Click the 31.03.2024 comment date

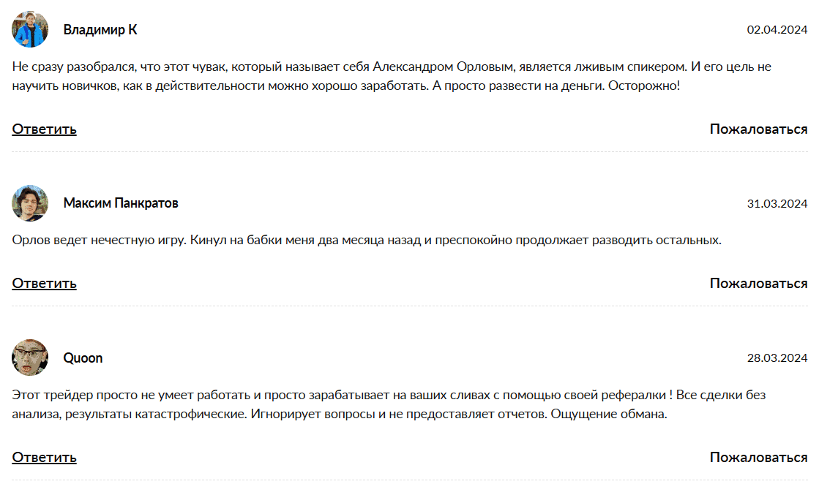777,204
